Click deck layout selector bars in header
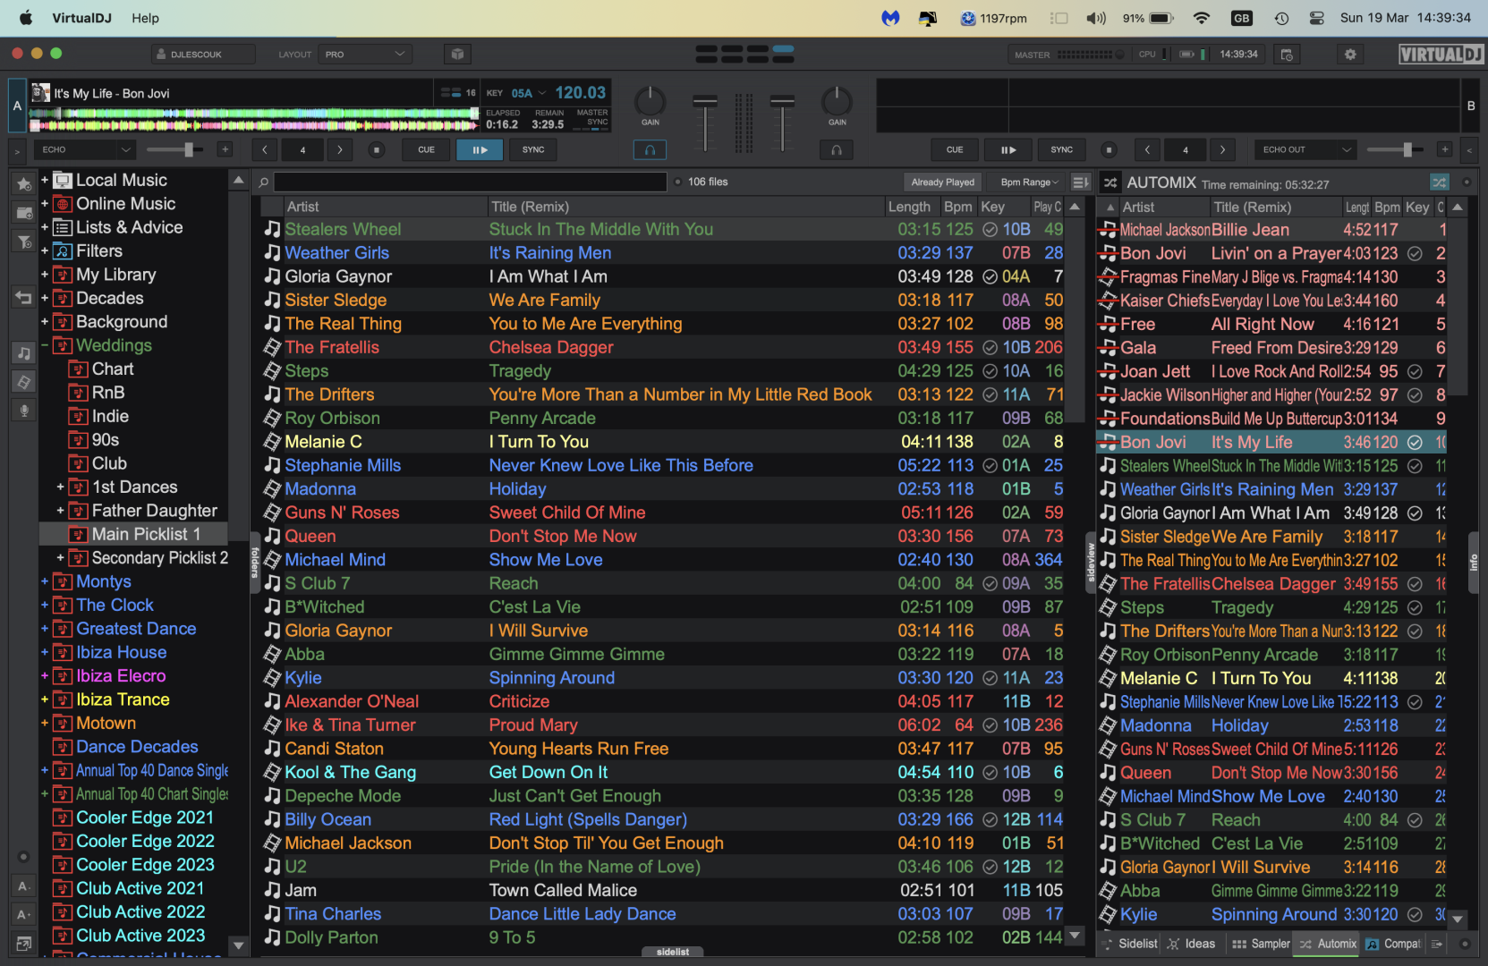The image size is (1488, 966). 744,55
